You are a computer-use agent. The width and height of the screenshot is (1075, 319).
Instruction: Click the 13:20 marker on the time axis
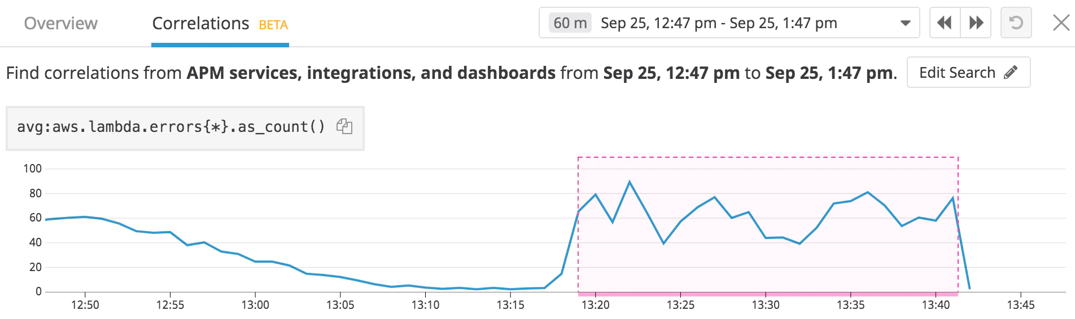tap(596, 305)
